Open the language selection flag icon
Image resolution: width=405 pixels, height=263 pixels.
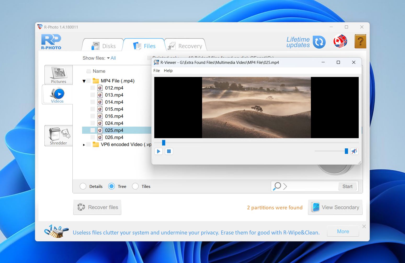(x=340, y=41)
